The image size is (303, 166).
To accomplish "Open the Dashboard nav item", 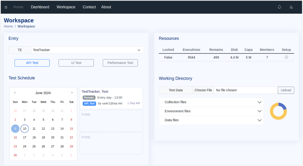I will 40,7.
